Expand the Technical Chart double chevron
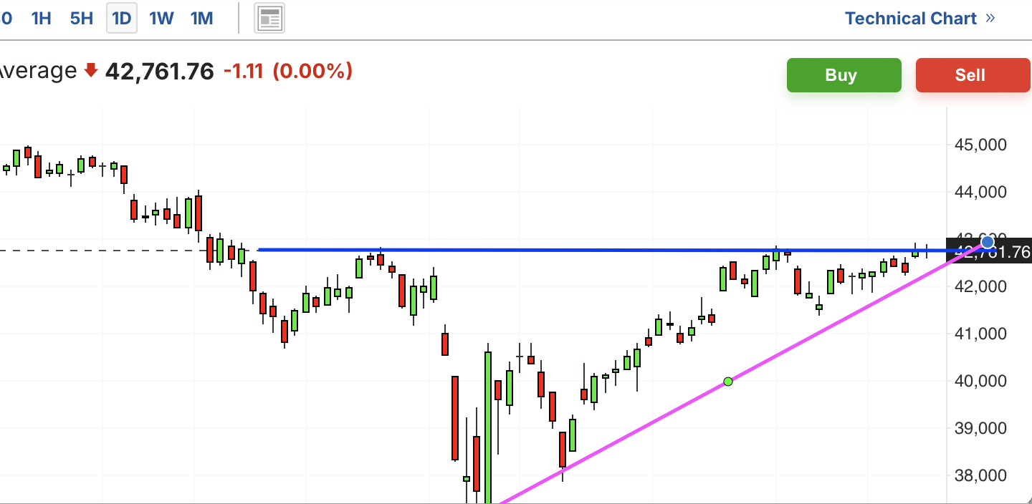 (x=990, y=18)
